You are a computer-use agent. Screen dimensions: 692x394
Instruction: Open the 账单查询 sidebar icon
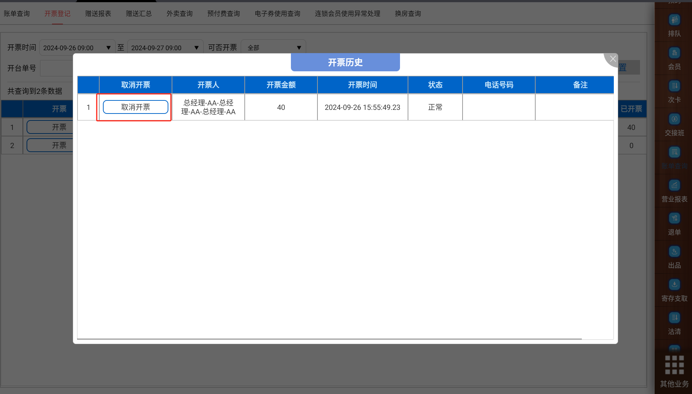pos(674,152)
